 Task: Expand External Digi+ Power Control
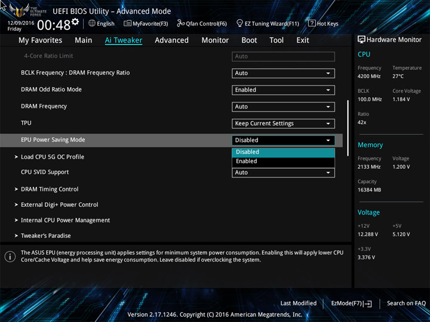coord(60,205)
